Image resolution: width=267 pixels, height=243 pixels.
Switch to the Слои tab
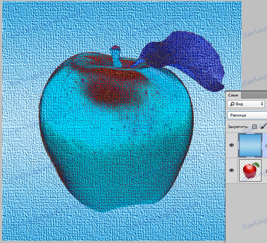point(233,95)
